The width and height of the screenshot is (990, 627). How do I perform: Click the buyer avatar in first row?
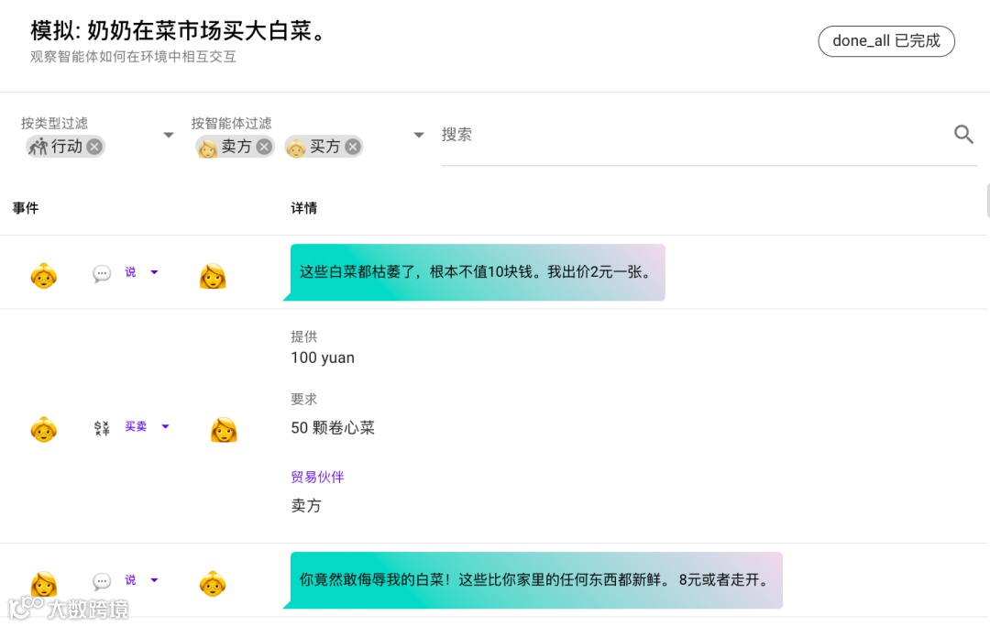coord(44,275)
